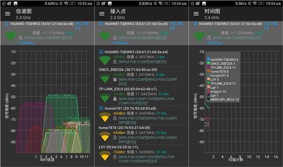The height and width of the screenshot is (167, 283).
Task: Tap the 扫描计数 axis label on time graph
Action: (x=236, y=160)
